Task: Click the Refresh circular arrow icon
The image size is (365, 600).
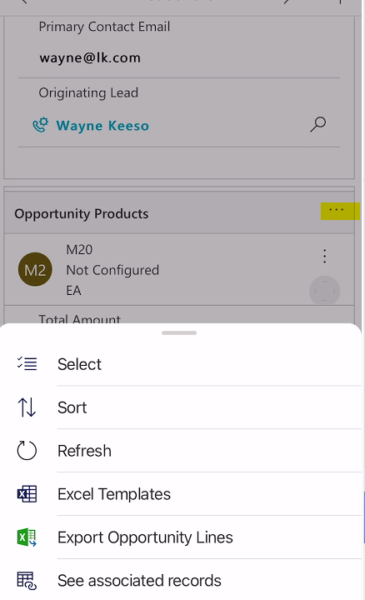Action: point(27,450)
